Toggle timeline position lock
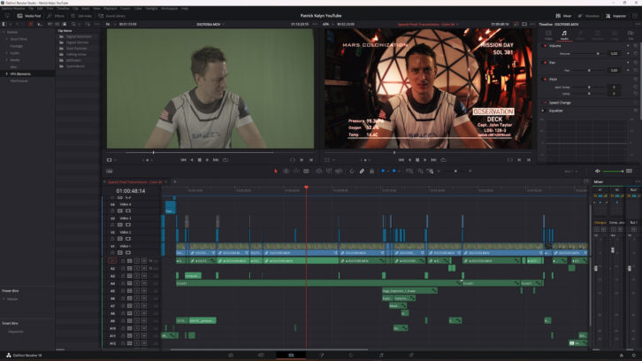Screen dimensions: 642x361 tap(371, 172)
